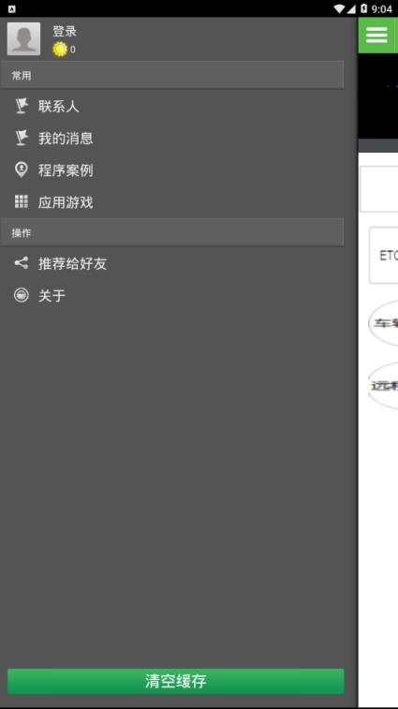This screenshot has width=398, height=709.
Task: Tap the green hamburger menu button
Action: click(x=376, y=36)
